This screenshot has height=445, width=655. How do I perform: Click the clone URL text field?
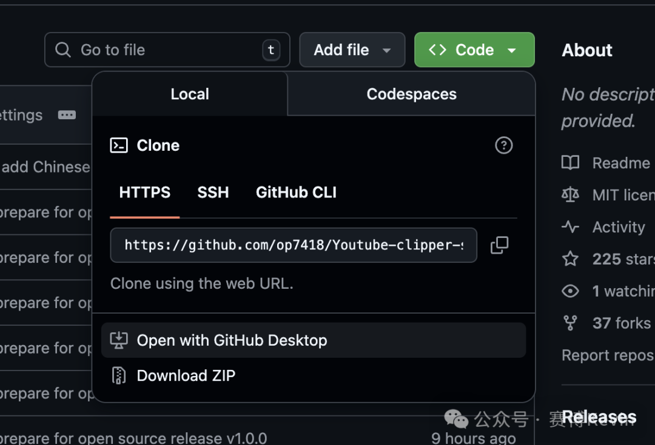pyautogui.click(x=294, y=245)
